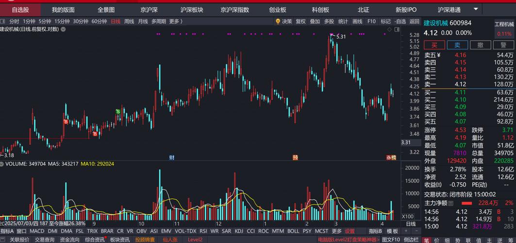
Task: Switch to 全景图 tab
Action: 106,10
